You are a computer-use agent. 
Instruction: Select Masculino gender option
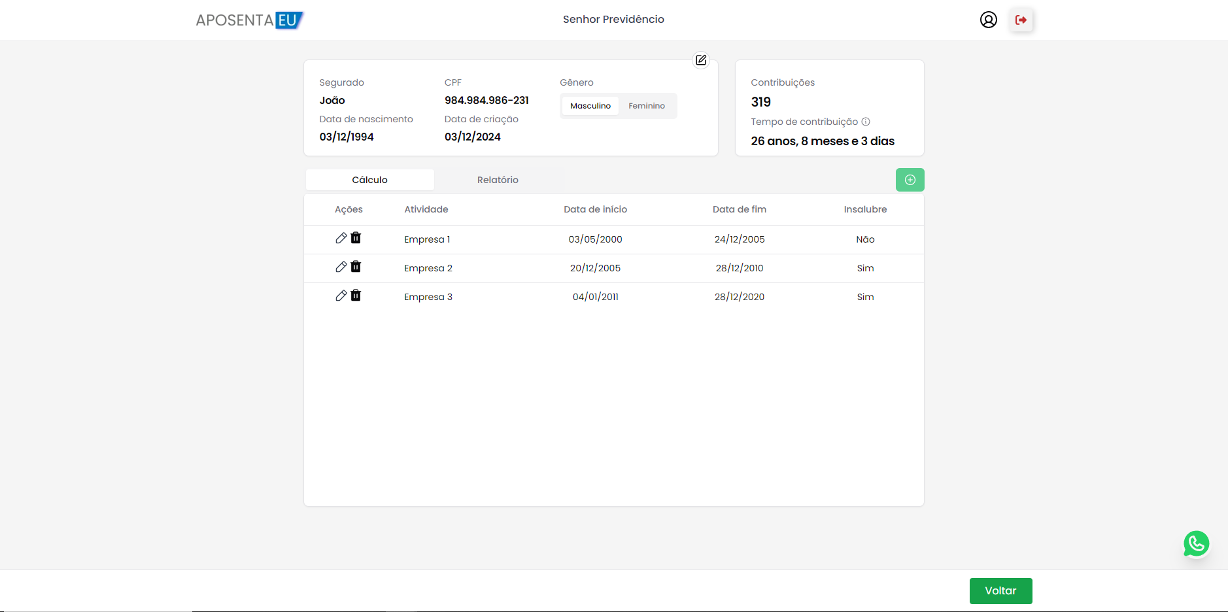click(x=590, y=106)
